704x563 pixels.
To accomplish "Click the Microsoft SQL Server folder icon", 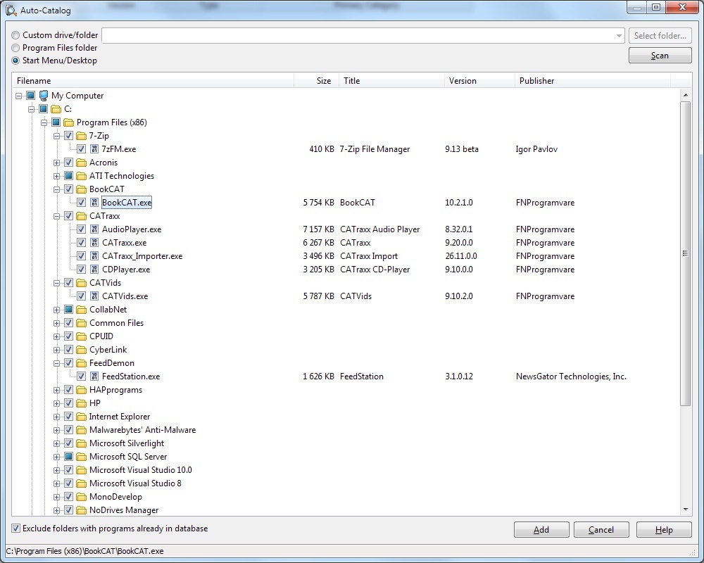I will [82, 457].
